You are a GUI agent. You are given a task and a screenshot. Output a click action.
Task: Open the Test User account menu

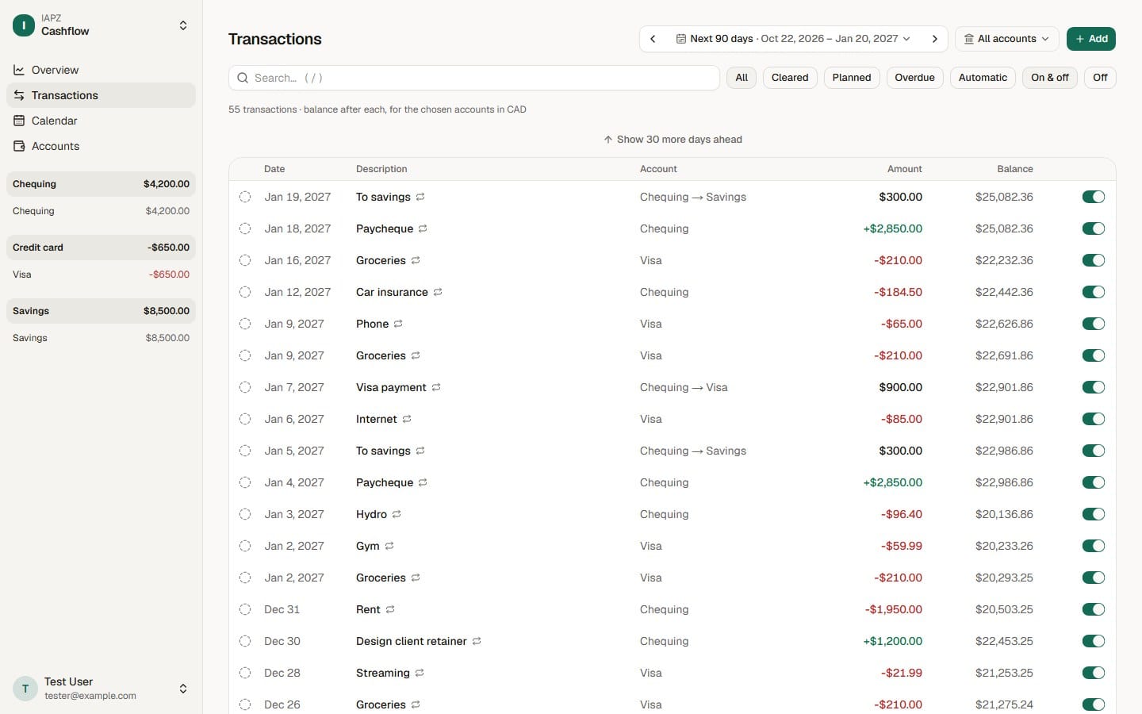click(x=101, y=689)
